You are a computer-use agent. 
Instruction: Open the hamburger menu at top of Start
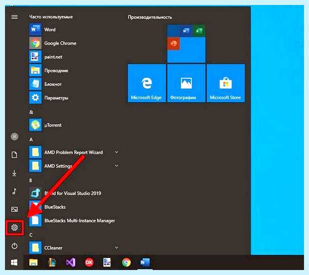(14, 17)
